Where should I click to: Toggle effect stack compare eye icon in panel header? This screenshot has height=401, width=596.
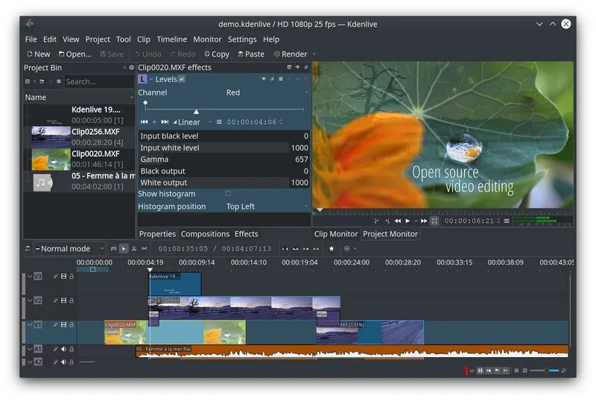pyautogui.click(x=297, y=67)
